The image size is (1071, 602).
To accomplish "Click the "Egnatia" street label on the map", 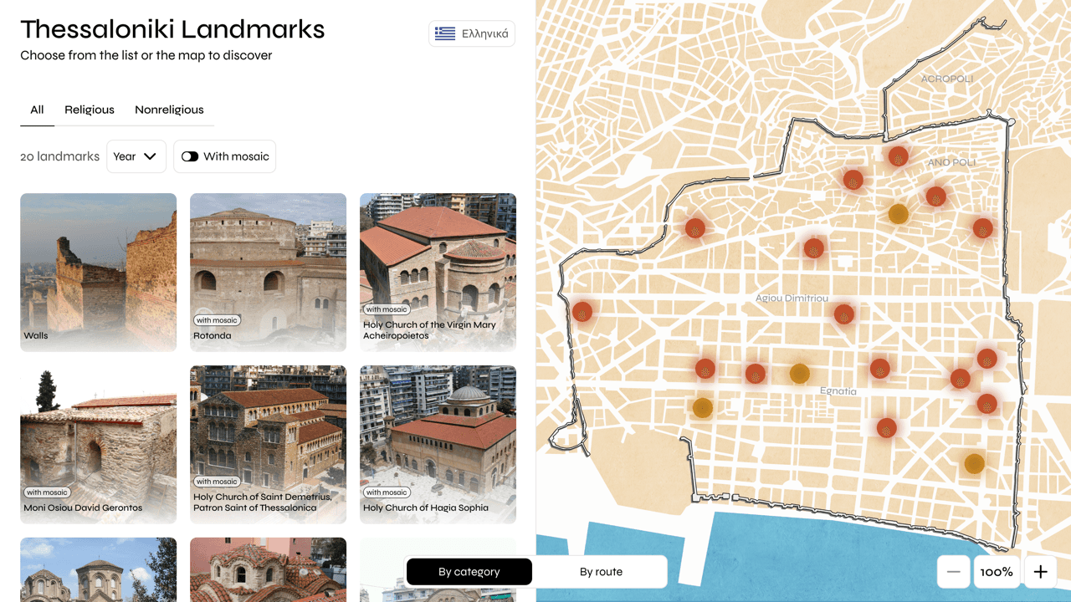I will tap(838, 390).
